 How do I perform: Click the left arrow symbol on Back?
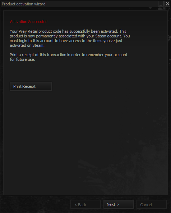[x=76, y=205]
